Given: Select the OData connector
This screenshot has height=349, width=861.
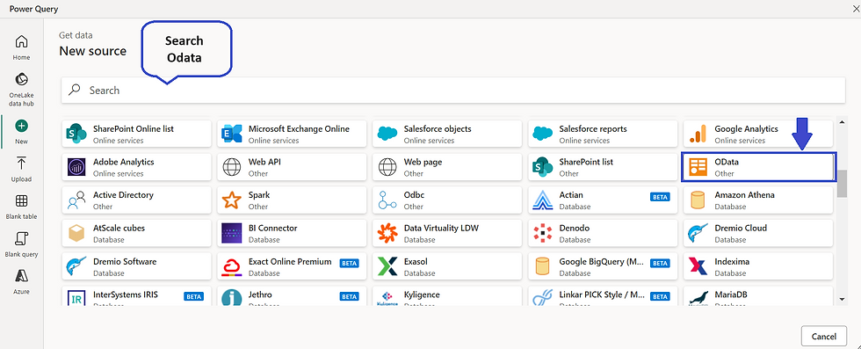Looking at the screenshot, I should [x=757, y=167].
